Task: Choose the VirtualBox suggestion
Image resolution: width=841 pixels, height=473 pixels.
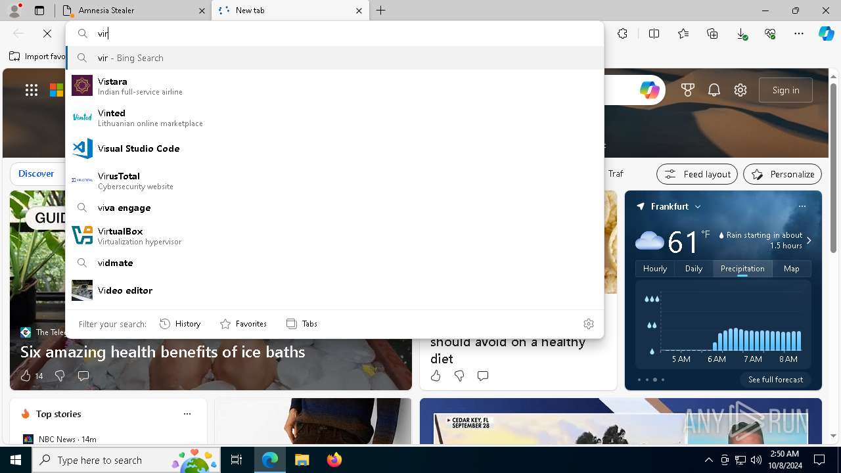Action: (335, 236)
